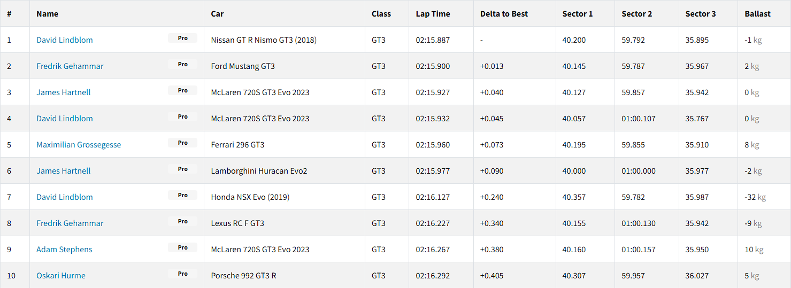Click the Pro badge beside Oskari Hurme
This screenshot has height=288, width=791.
182,274
